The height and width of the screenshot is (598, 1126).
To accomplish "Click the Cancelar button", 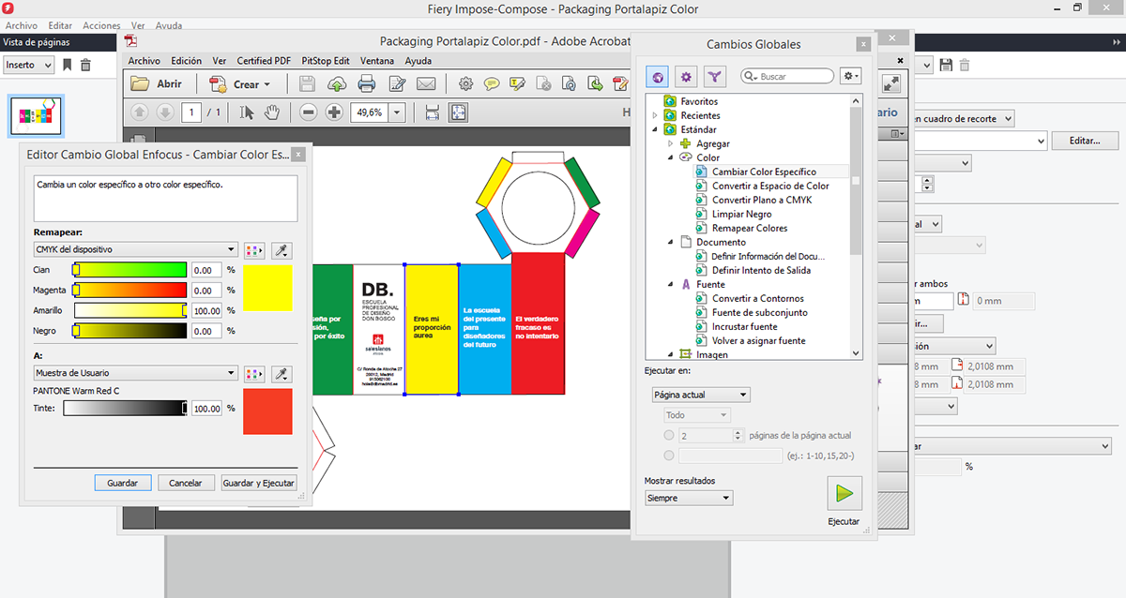I will 185,484.
